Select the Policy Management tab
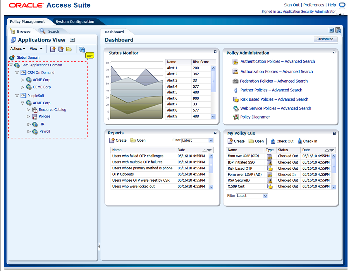 (27, 22)
